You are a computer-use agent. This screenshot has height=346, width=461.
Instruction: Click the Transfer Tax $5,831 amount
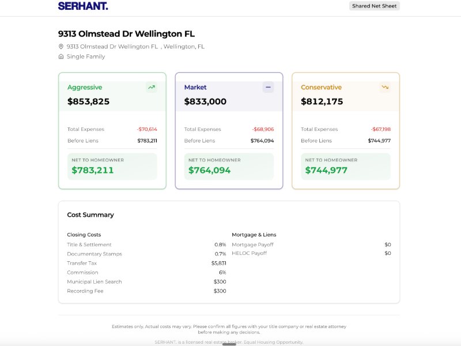pos(218,264)
